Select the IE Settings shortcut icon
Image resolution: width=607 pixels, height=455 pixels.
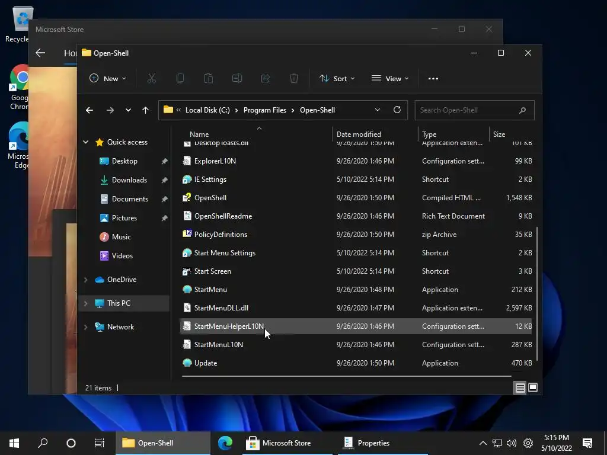coord(187,179)
